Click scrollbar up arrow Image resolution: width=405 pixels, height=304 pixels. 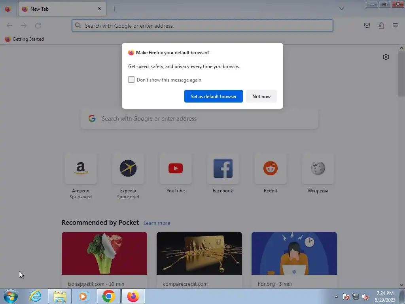pyautogui.click(x=401, y=48)
